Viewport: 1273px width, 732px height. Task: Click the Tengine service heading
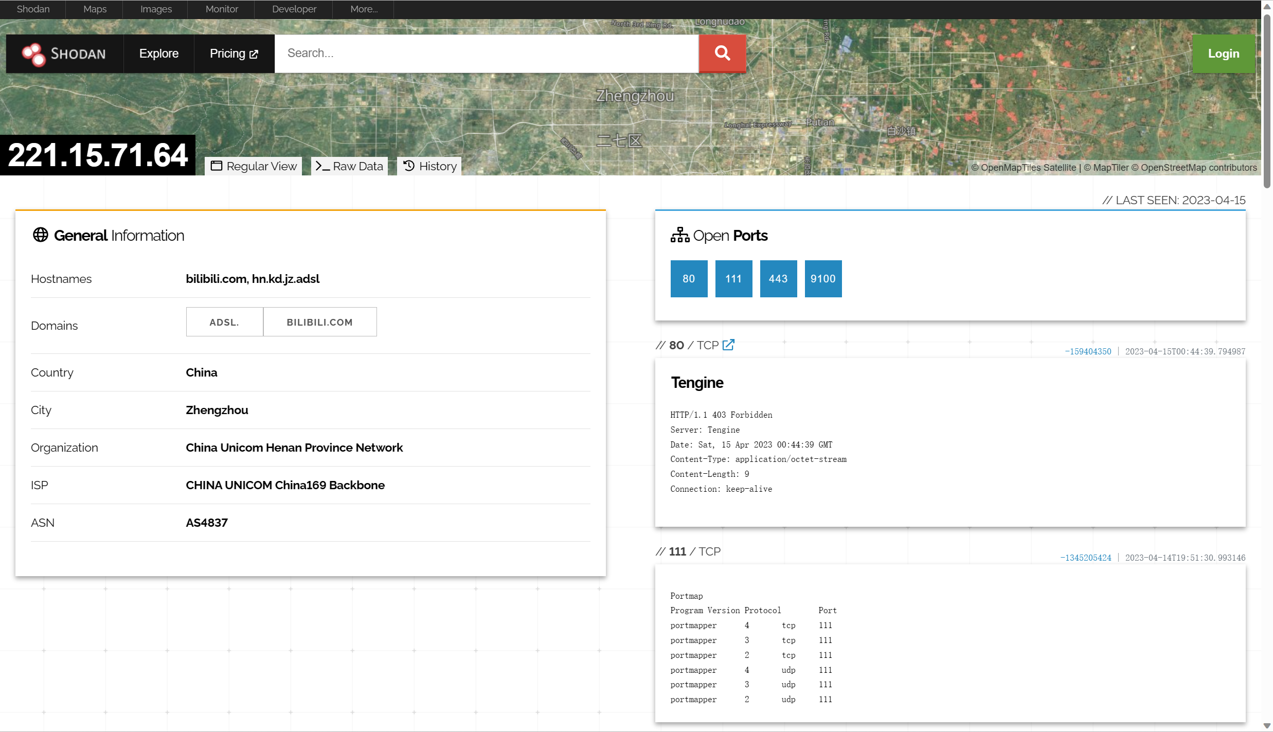pyautogui.click(x=697, y=383)
